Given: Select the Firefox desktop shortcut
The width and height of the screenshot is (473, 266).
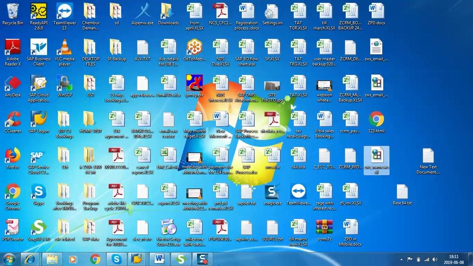Looking at the screenshot, I should (13, 158).
